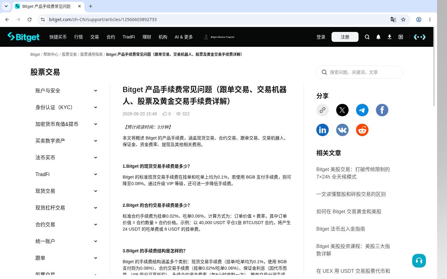Expand 合约交易 category

(x=66, y=224)
